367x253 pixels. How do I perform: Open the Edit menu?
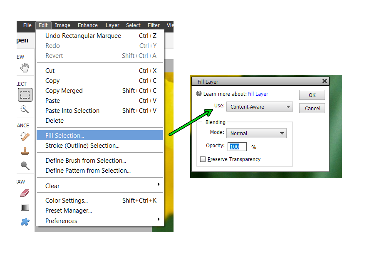(43, 25)
